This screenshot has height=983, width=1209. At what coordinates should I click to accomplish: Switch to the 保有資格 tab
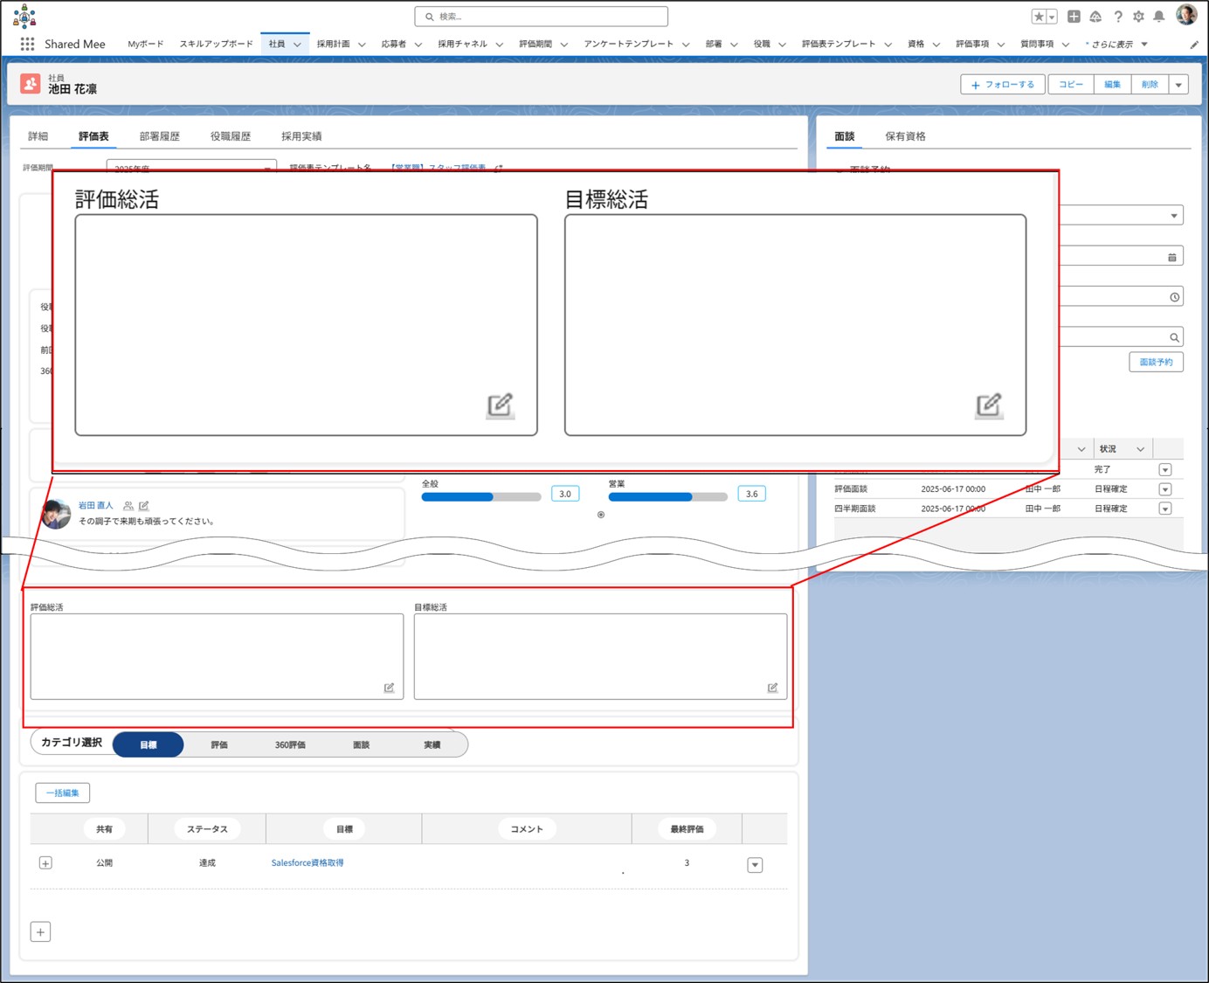(905, 136)
